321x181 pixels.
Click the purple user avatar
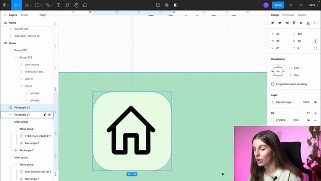click(266, 5)
